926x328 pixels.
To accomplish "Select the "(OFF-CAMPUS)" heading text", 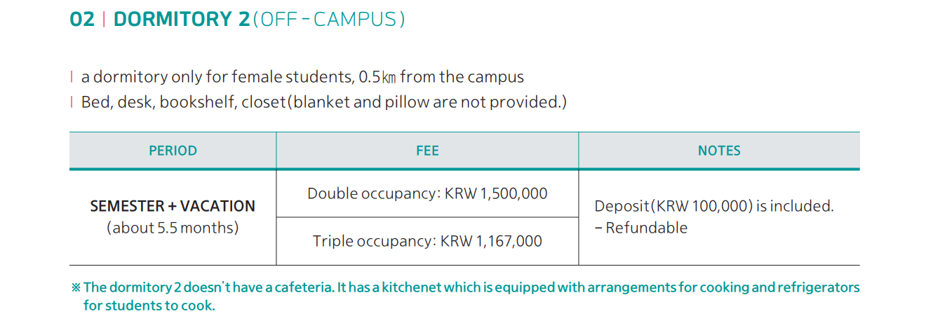I will [x=328, y=20].
